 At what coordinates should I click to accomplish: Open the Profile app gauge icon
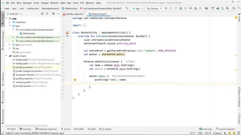(191, 8)
